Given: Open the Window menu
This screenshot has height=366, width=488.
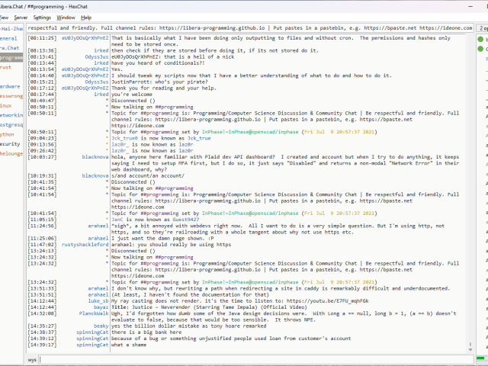Looking at the screenshot, I should click(x=66, y=17).
